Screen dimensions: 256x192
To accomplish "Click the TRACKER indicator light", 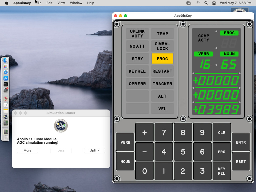I will pos(162,83).
